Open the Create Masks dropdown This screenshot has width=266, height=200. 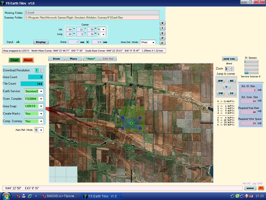[41, 114]
